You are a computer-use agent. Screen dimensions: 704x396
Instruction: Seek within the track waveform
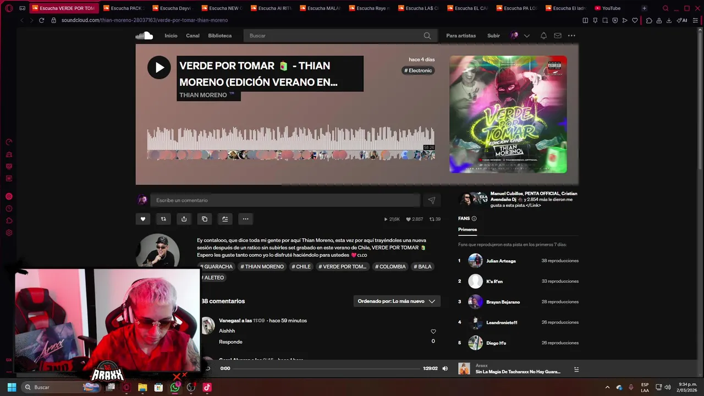[291, 142]
